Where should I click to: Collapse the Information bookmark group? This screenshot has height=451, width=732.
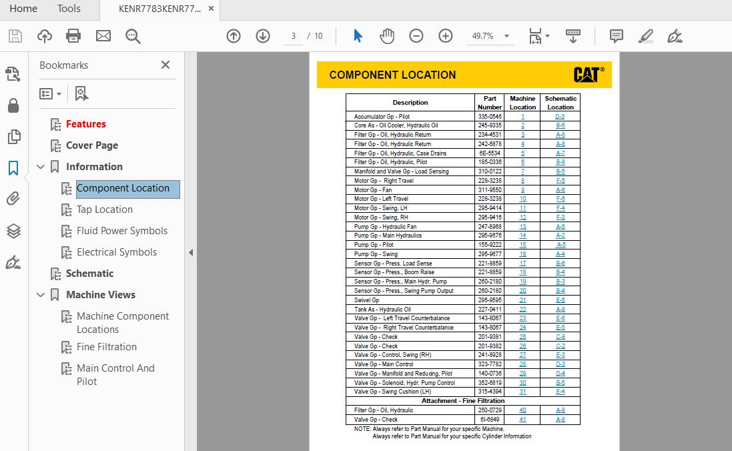point(41,167)
